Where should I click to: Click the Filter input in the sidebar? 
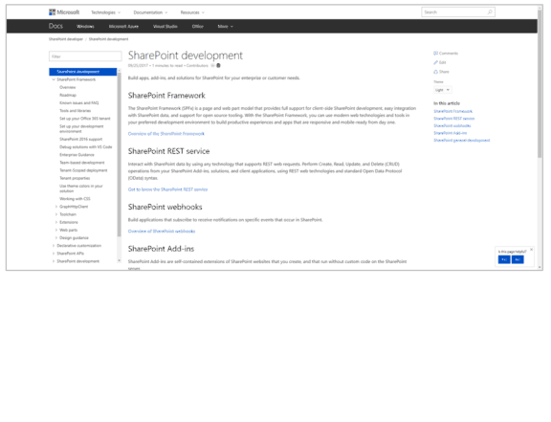pyautogui.click(x=85, y=56)
